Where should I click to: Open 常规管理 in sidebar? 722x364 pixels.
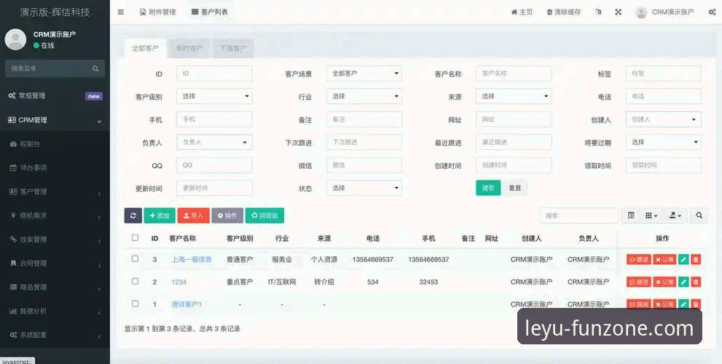click(55, 96)
